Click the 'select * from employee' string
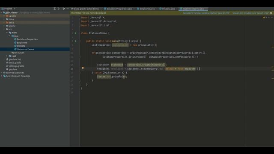 point(181,69)
